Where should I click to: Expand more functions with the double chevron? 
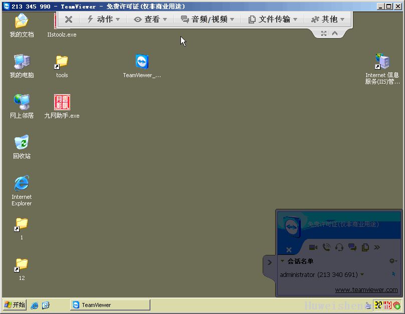[x=377, y=247]
